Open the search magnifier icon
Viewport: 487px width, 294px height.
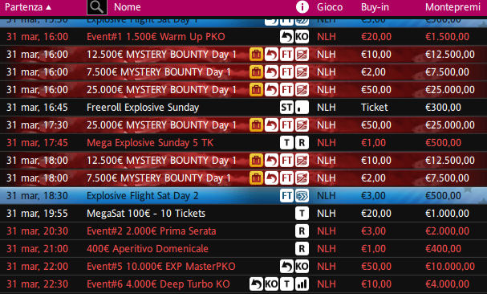pos(97,7)
